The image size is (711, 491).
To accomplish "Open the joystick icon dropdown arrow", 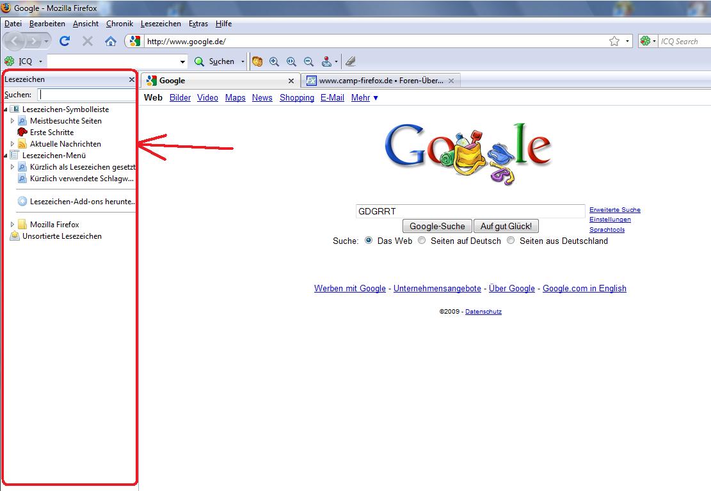I will 336,61.
